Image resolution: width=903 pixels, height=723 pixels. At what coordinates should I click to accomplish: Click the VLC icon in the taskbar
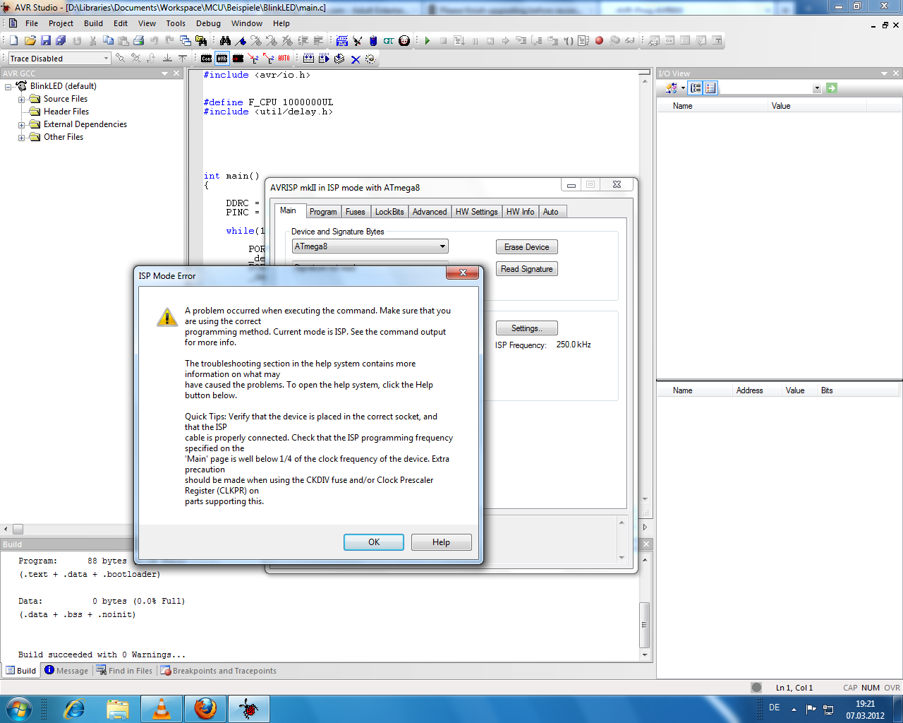162,708
